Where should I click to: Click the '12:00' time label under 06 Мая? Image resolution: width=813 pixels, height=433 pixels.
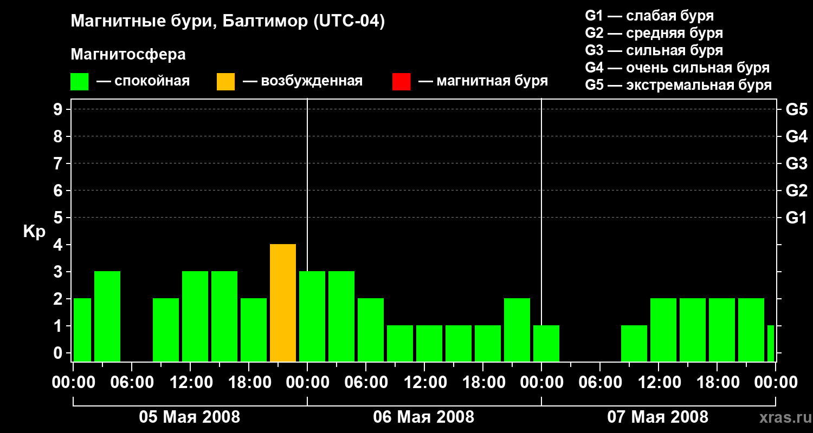[425, 383]
